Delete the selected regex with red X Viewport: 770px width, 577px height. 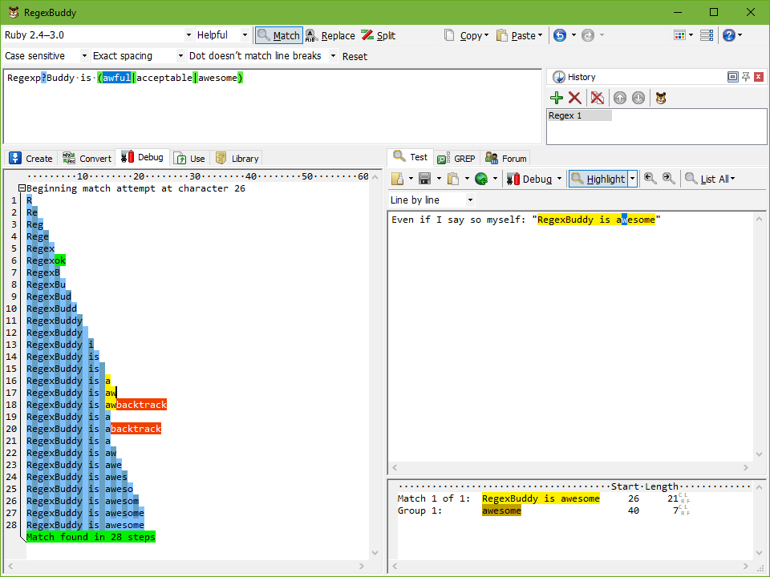point(575,98)
